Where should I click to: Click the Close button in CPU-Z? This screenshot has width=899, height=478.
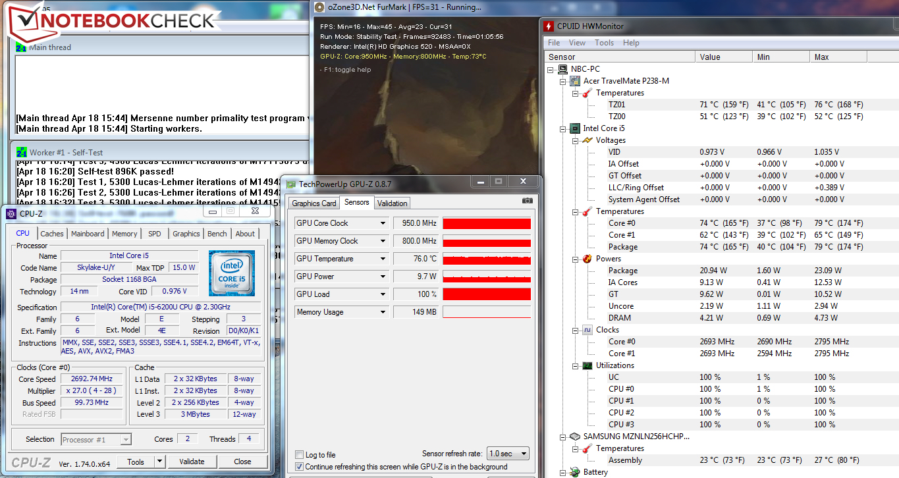click(x=242, y=462)
